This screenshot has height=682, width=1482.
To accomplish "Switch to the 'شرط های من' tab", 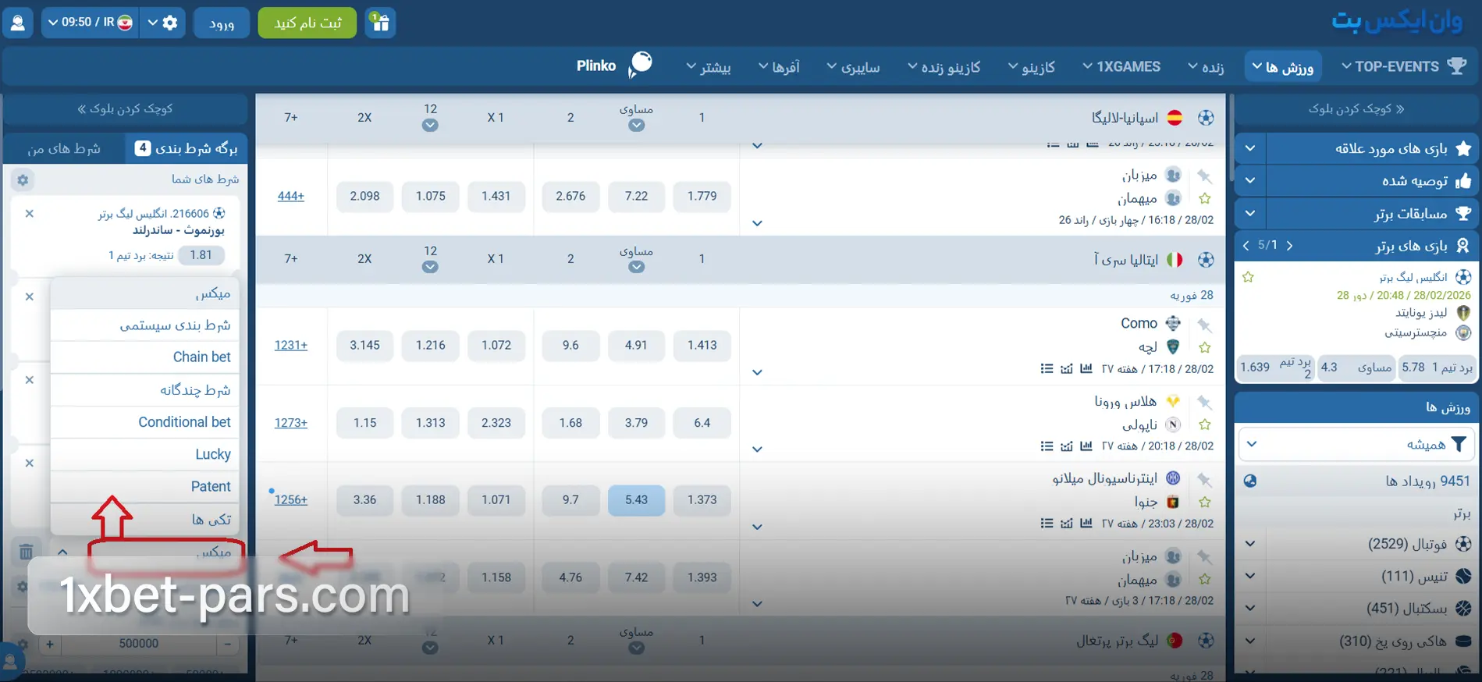I will point(64,148).
